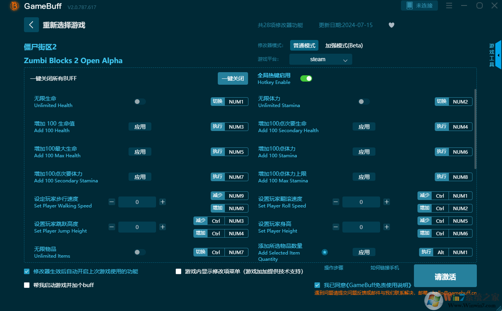
Task: Click the 一键关闭 button to close all buffs
Action: coord(233,78)
